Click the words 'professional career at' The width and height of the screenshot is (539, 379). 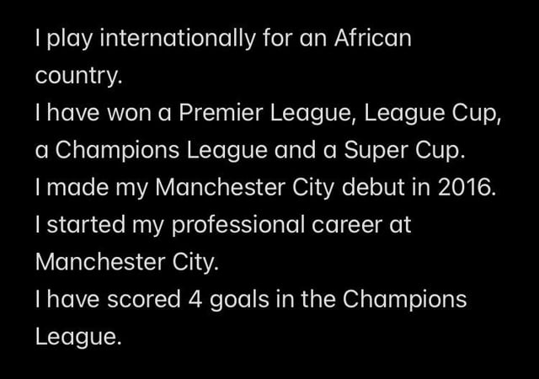291,225
